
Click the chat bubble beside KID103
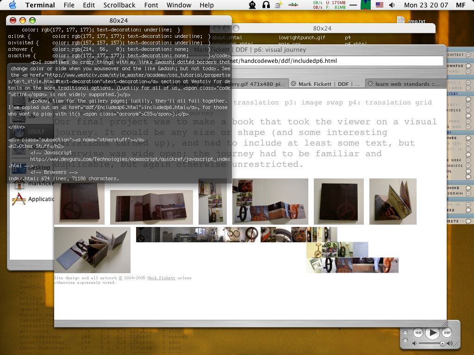[468, 110]
